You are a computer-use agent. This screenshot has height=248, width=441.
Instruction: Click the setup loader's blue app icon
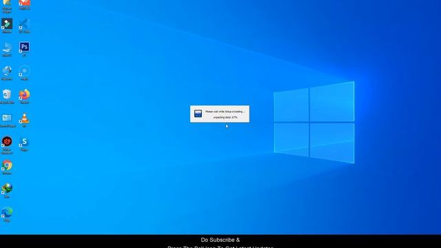click(198, 114)
